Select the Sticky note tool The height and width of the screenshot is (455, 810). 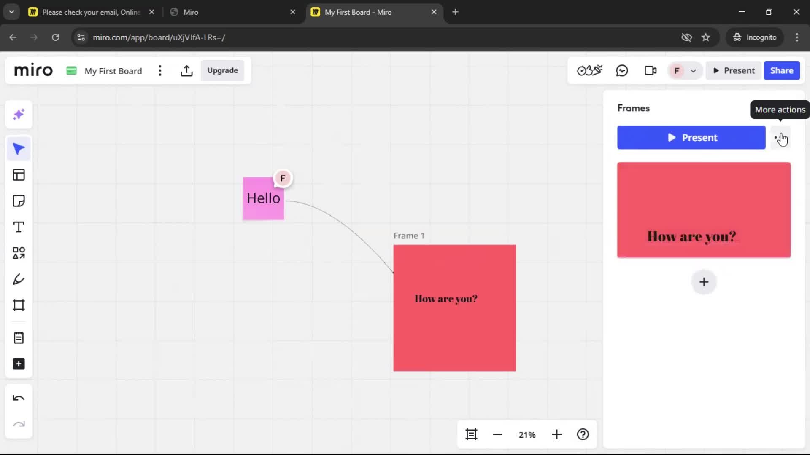[x=19, y=201]
